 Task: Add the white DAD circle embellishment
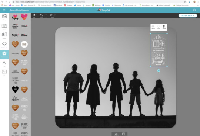coord(24,44)
